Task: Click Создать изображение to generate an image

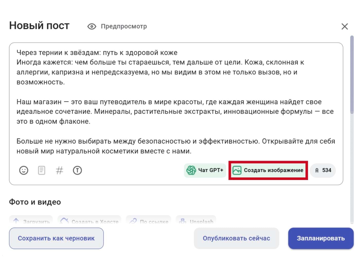Action: click(268, 170)
